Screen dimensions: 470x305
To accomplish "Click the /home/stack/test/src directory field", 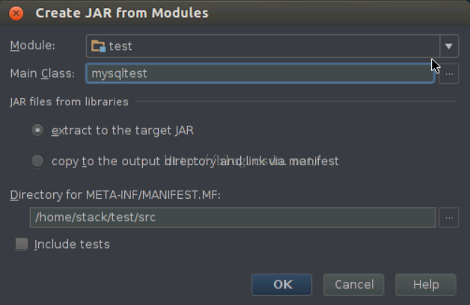I will pos(232,218).
